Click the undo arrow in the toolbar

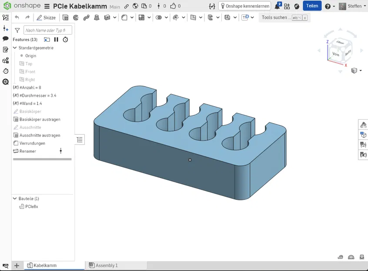point(17,18)
